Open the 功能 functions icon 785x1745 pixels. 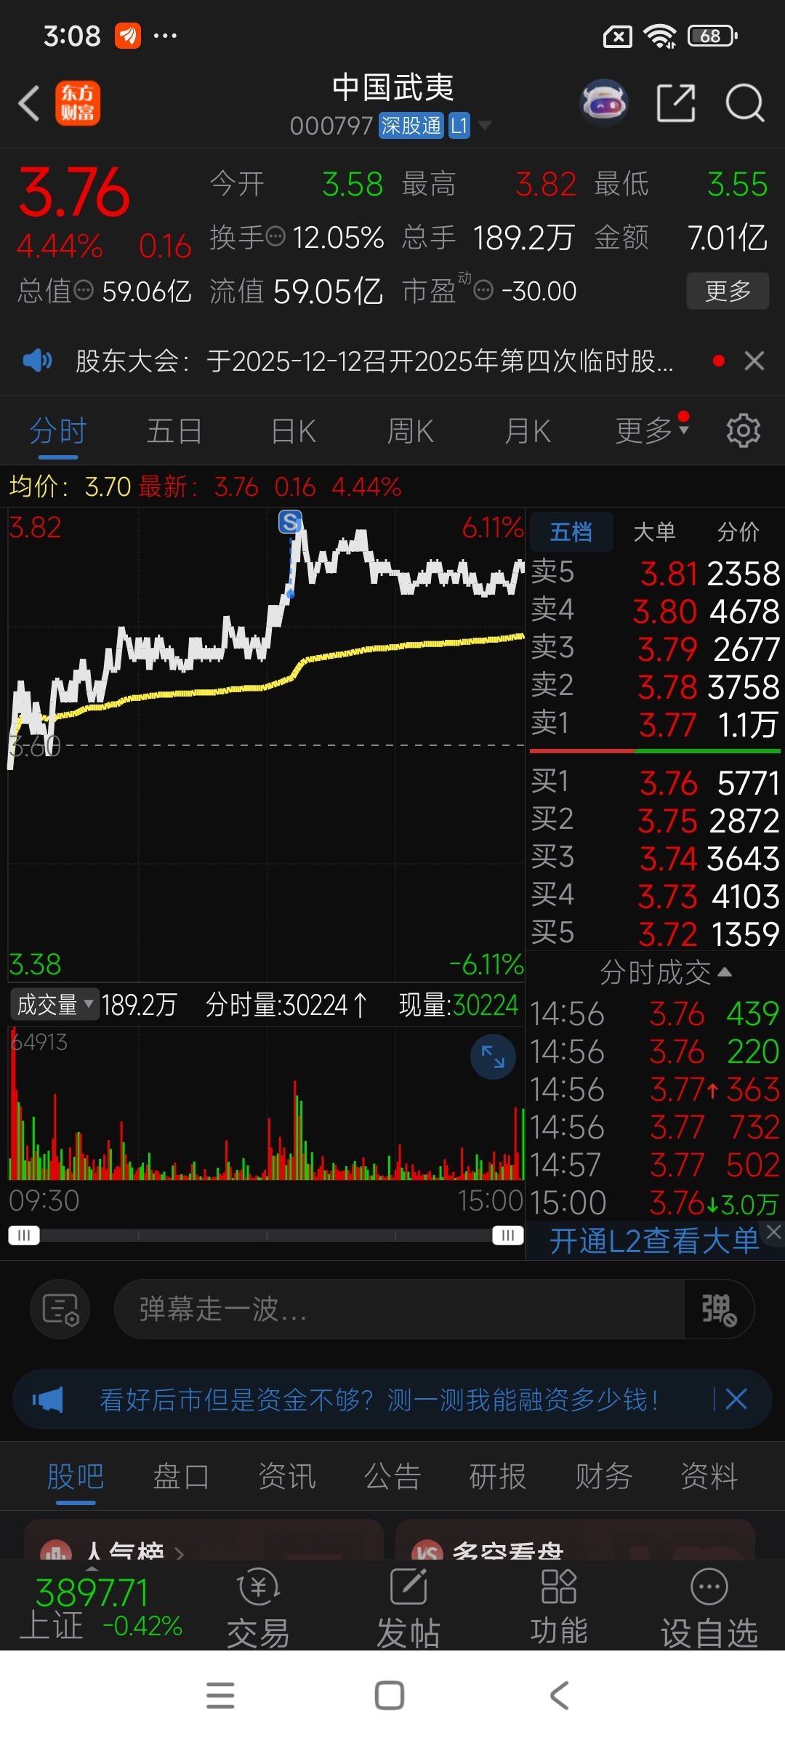pos(559,1608)
